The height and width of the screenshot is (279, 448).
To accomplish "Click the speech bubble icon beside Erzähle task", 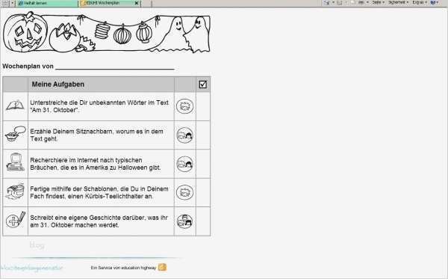I will pyautogui.click(x=16, y=134).
